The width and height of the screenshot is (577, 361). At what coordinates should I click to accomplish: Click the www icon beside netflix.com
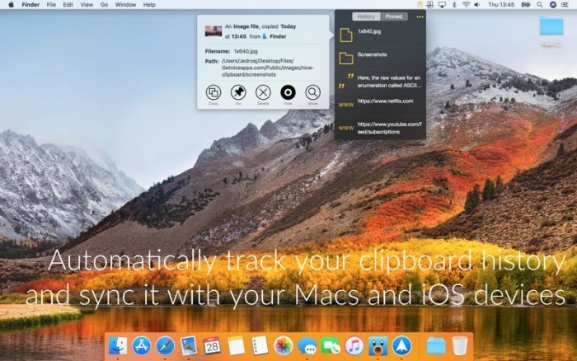[346, 105]
